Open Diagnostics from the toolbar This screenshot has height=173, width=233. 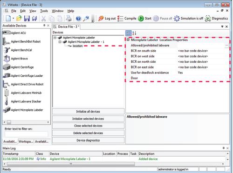216,19
